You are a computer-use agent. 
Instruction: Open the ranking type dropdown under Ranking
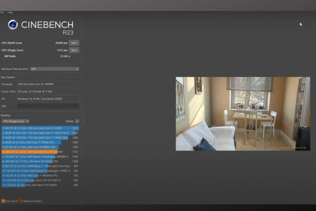click(15, 121)
